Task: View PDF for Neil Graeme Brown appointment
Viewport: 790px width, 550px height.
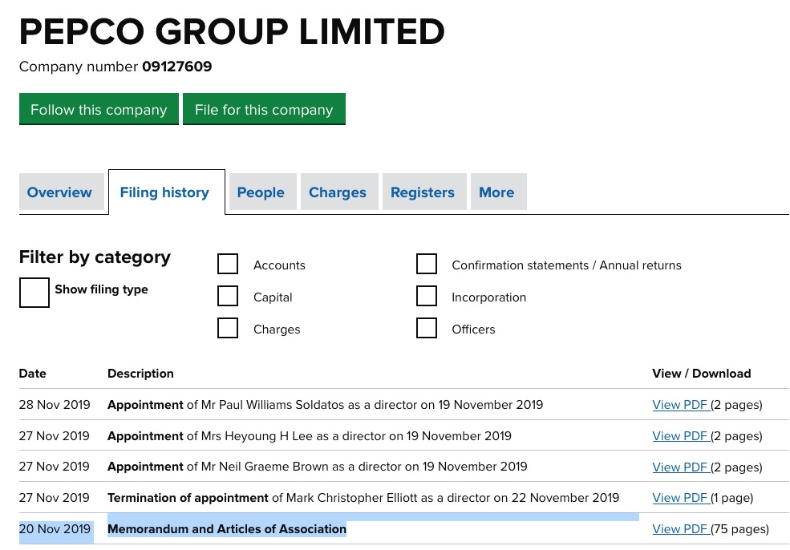Action: coord(679,467)
